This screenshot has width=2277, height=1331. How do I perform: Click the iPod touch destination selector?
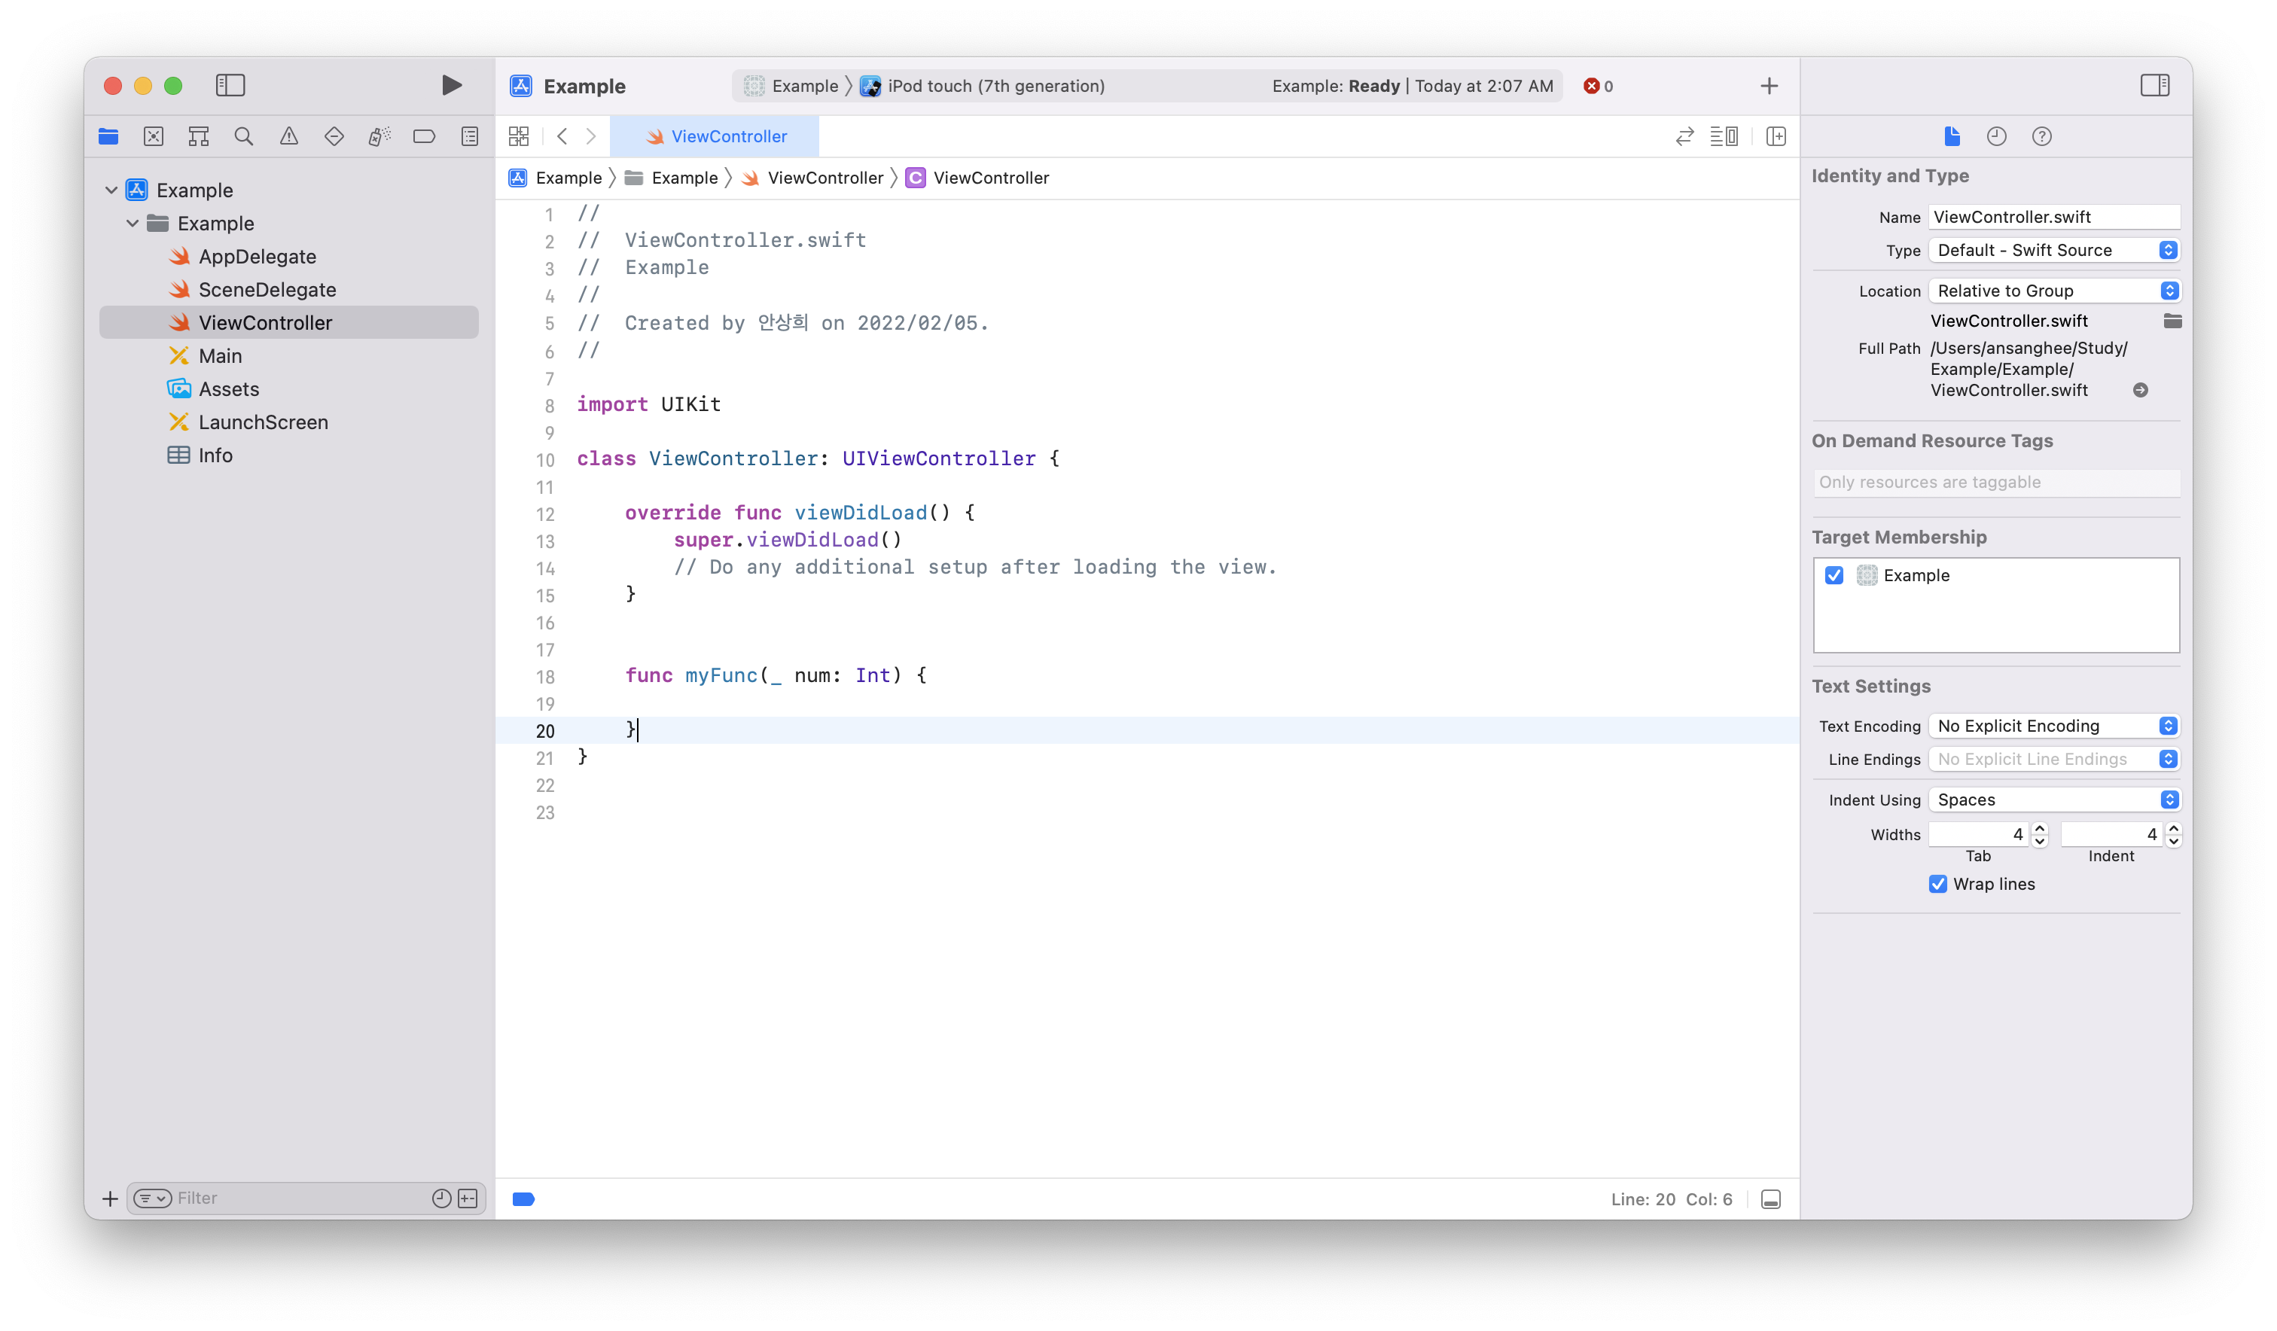pyautogui.click(x=994, y=86)
